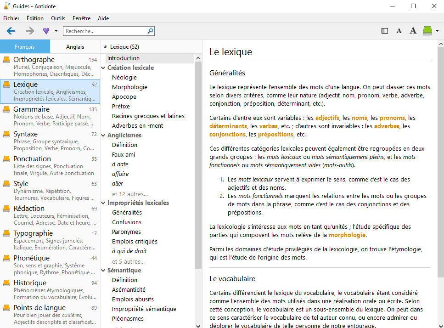Collapse the Impropriétés lexicales chevron

click(103, 203)
